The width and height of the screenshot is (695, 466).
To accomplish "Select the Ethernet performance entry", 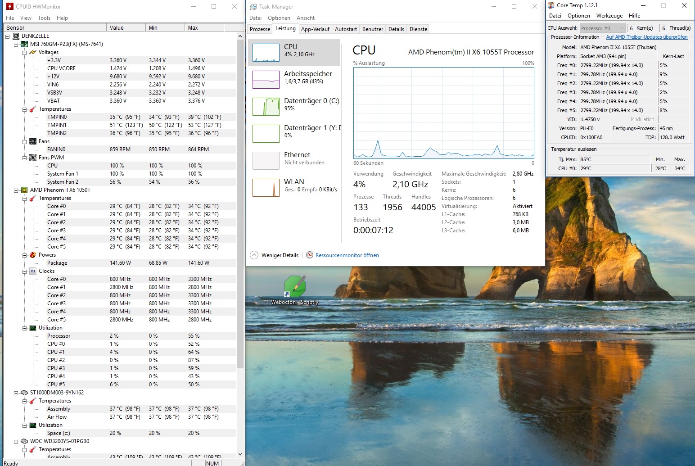I will click(294, 161).
